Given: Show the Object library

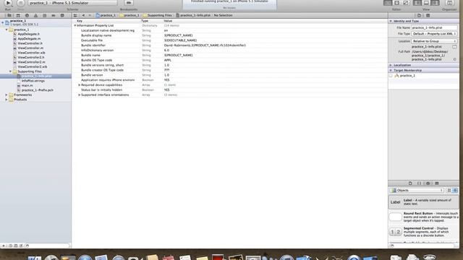Looking at the screenshot, I should (428, 183).
